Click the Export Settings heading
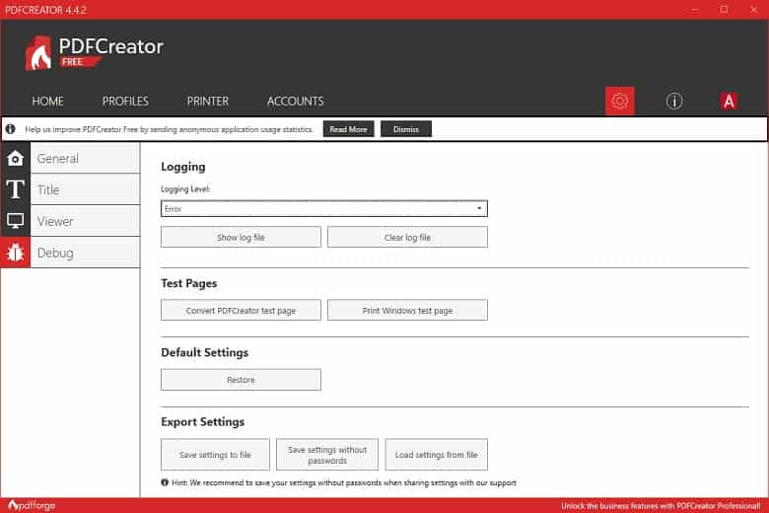This screenshot has height=513, width=769. point(202,421)
